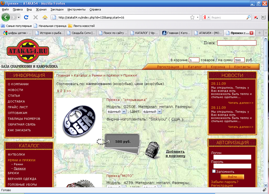The image size is (269, 194).
Task: Go to the browser home page icon
Action: [x=45, y=17]
